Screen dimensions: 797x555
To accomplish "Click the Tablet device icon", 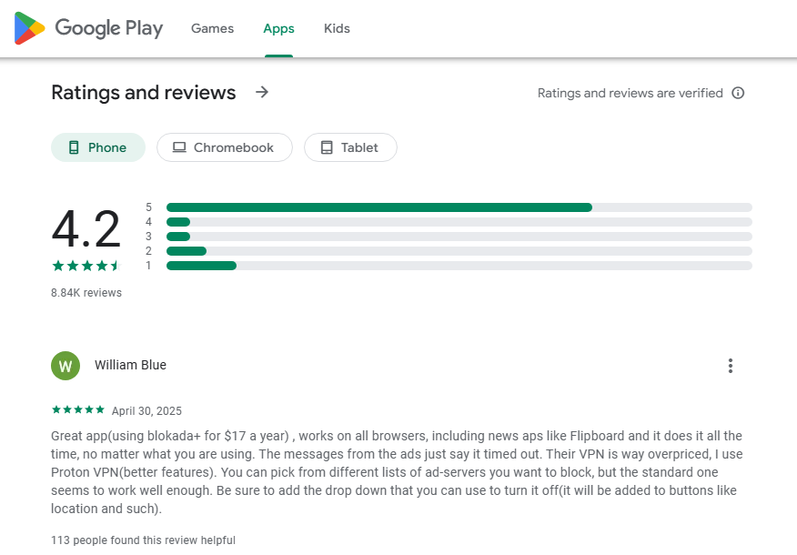I will [x=326, y=146].
